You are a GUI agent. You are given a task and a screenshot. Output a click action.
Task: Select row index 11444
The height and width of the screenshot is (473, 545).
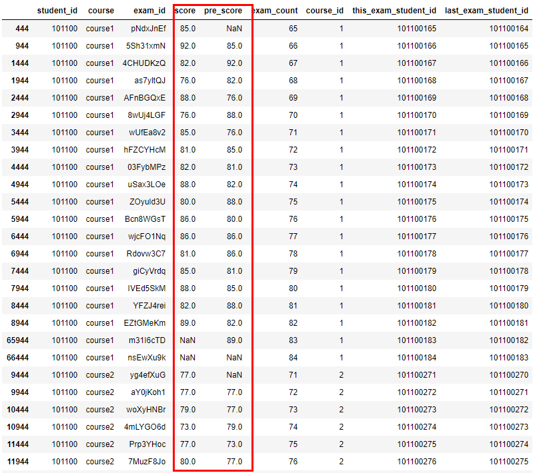pos(18,445)
